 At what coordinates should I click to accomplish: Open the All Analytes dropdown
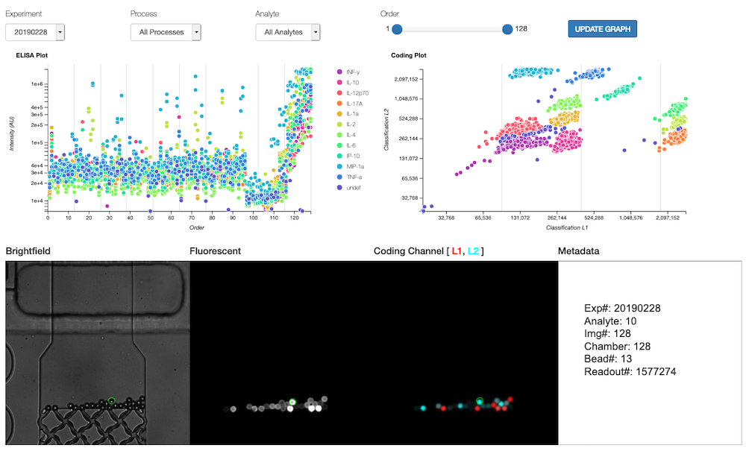287,32
